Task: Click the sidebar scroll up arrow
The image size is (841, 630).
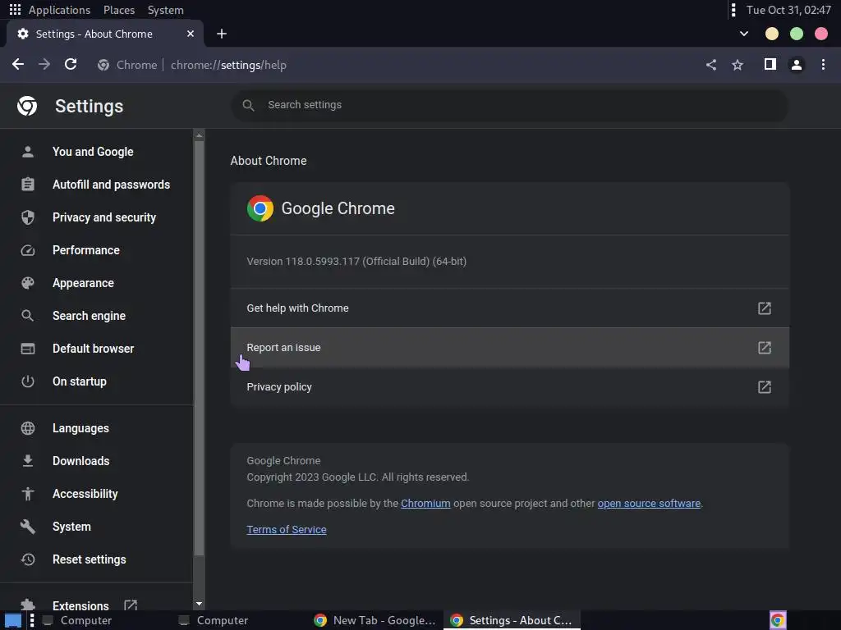Action: pos(199,135)
